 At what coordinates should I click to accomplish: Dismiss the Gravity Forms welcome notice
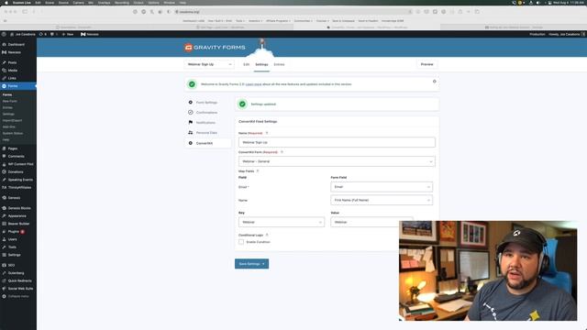pyautogui.click(x=434, y=82)
